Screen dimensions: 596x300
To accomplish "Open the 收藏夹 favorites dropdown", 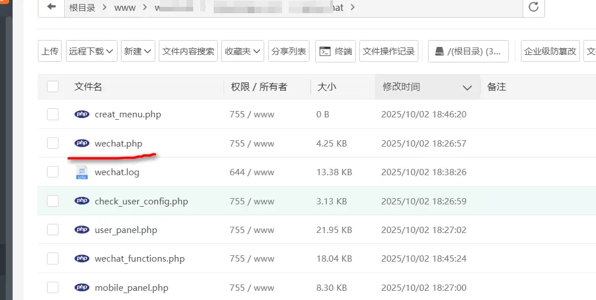I will click(x=244, y=51).
